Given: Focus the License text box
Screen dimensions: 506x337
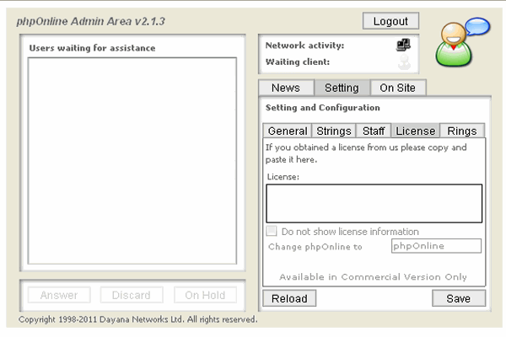Looking at the screenshot, I should (x=374, y=203).
